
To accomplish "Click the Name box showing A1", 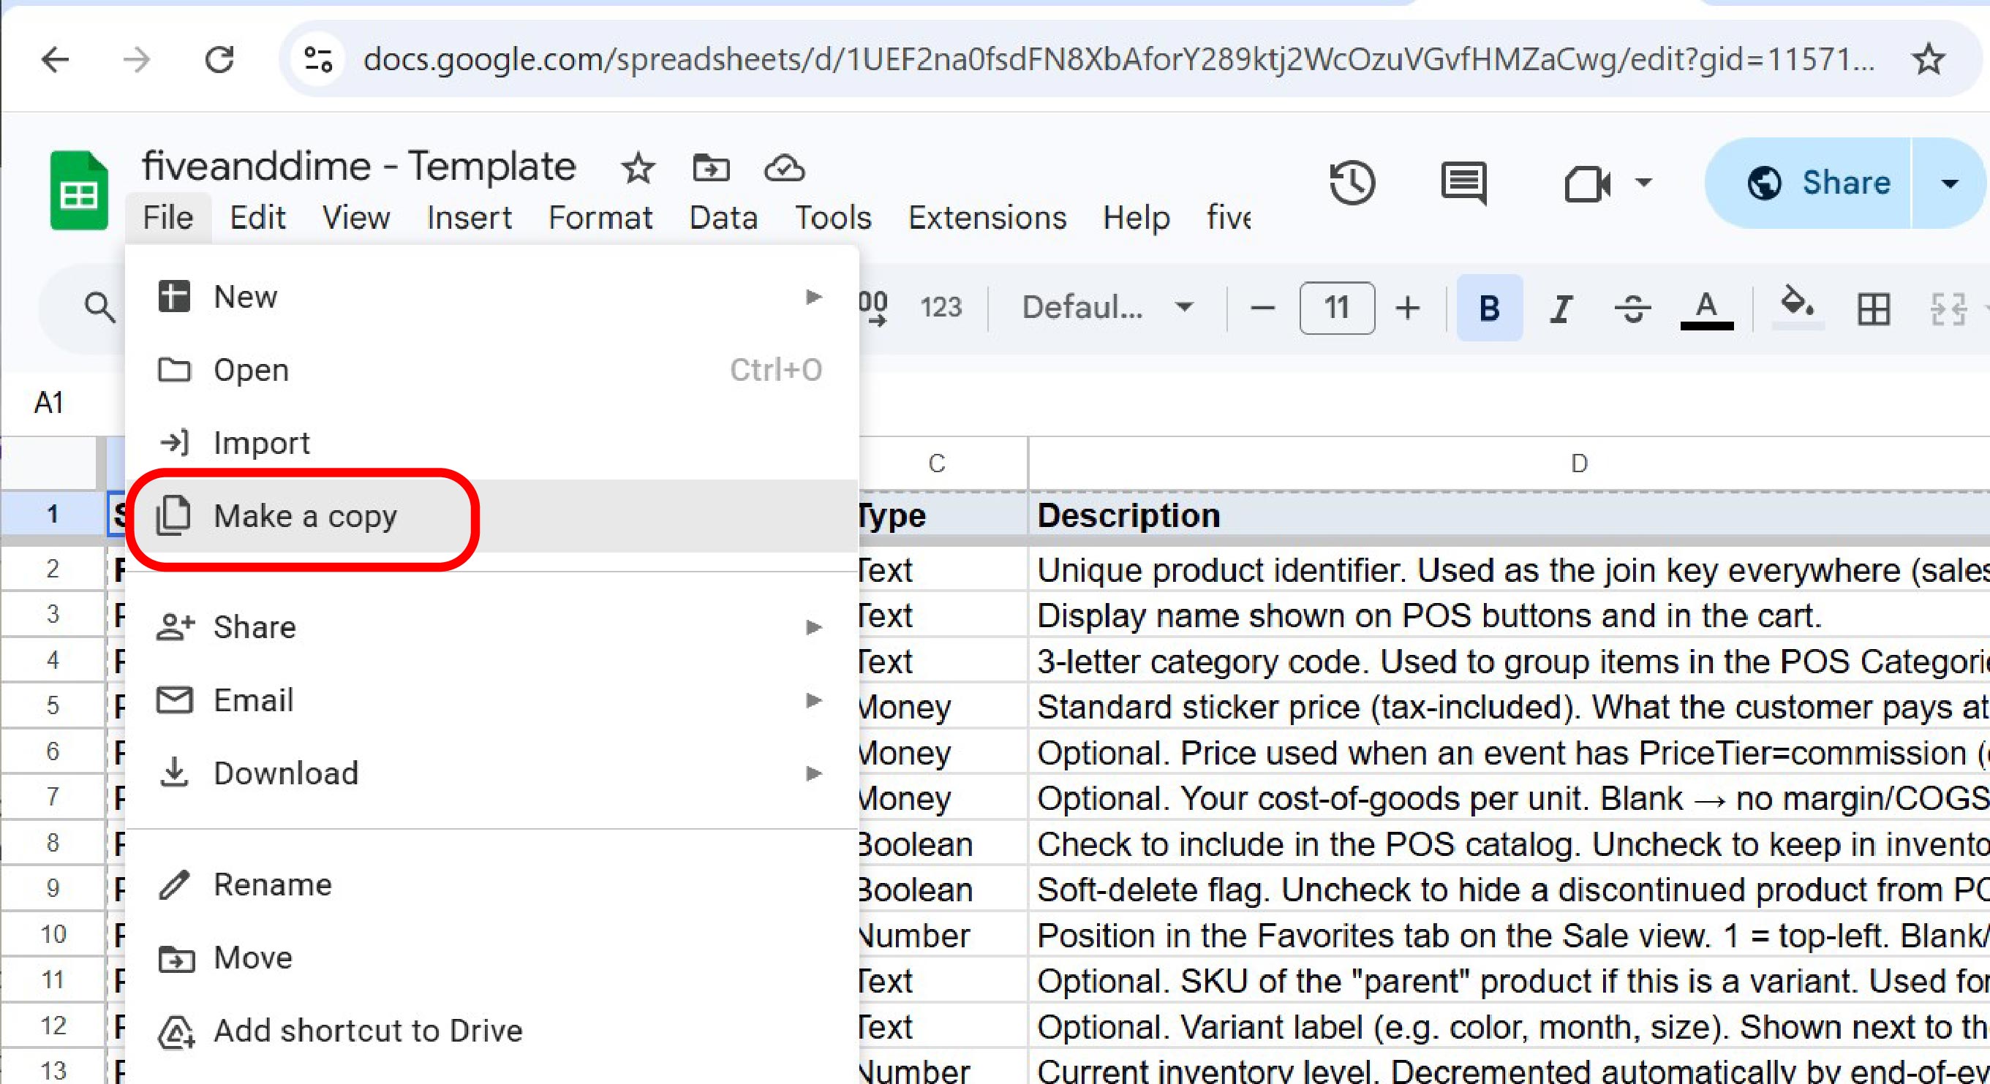I will (50, 401).
